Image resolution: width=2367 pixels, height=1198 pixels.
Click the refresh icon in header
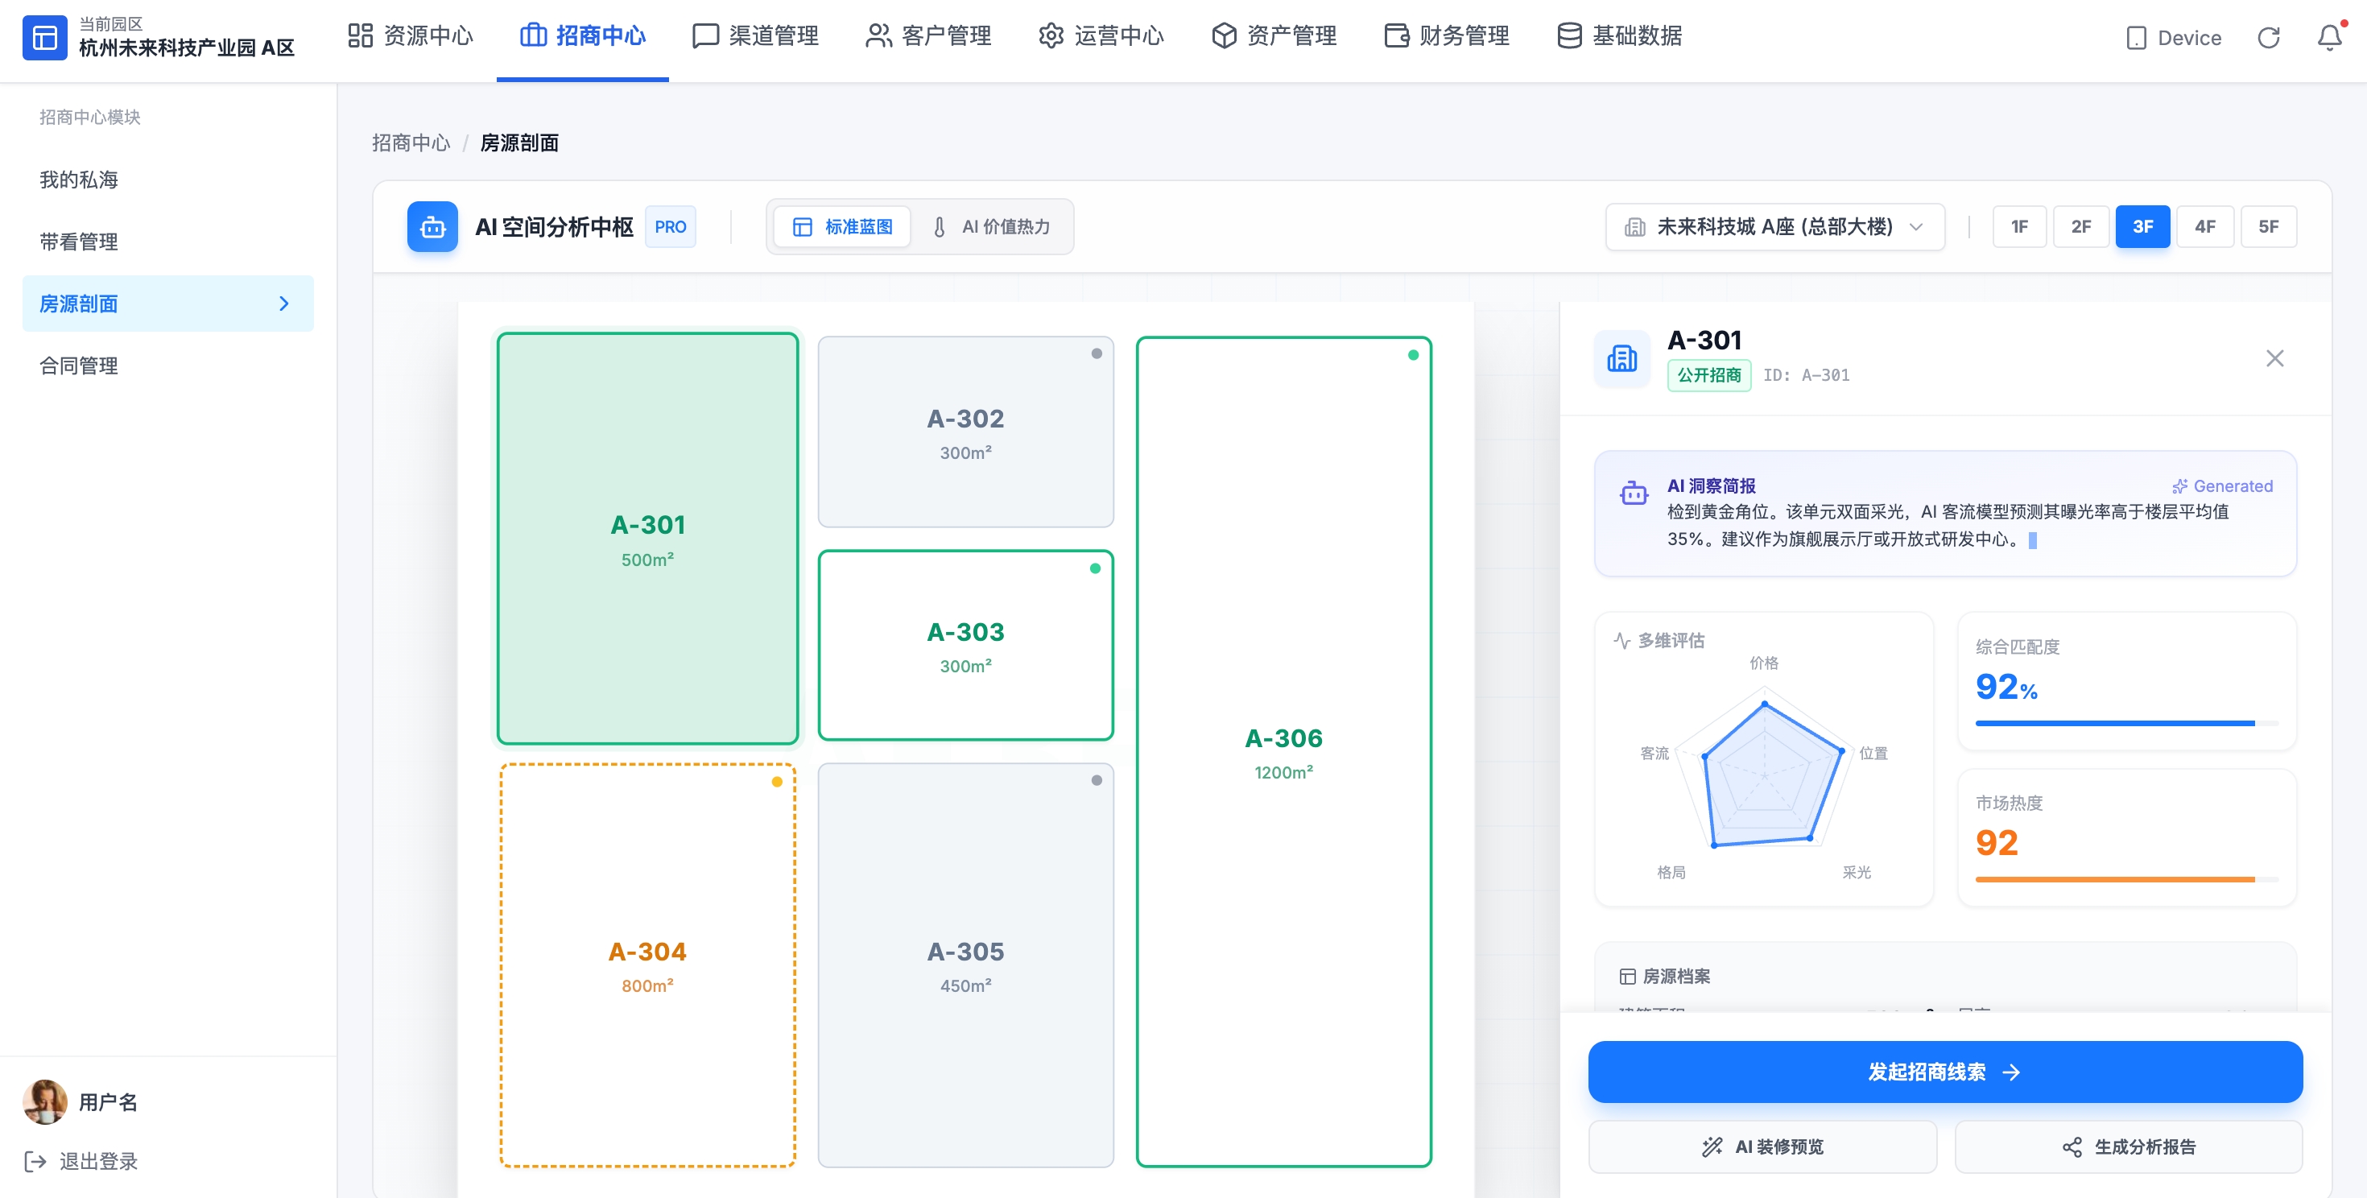tap(2268, 38)
